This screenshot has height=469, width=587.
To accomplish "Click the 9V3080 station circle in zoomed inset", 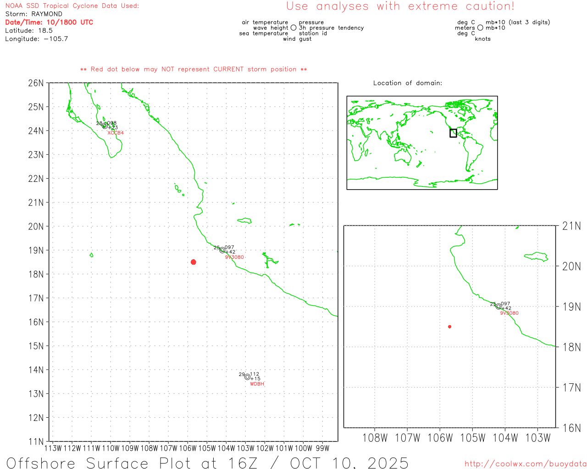I will pyautogui.click(x=498, y=306).
